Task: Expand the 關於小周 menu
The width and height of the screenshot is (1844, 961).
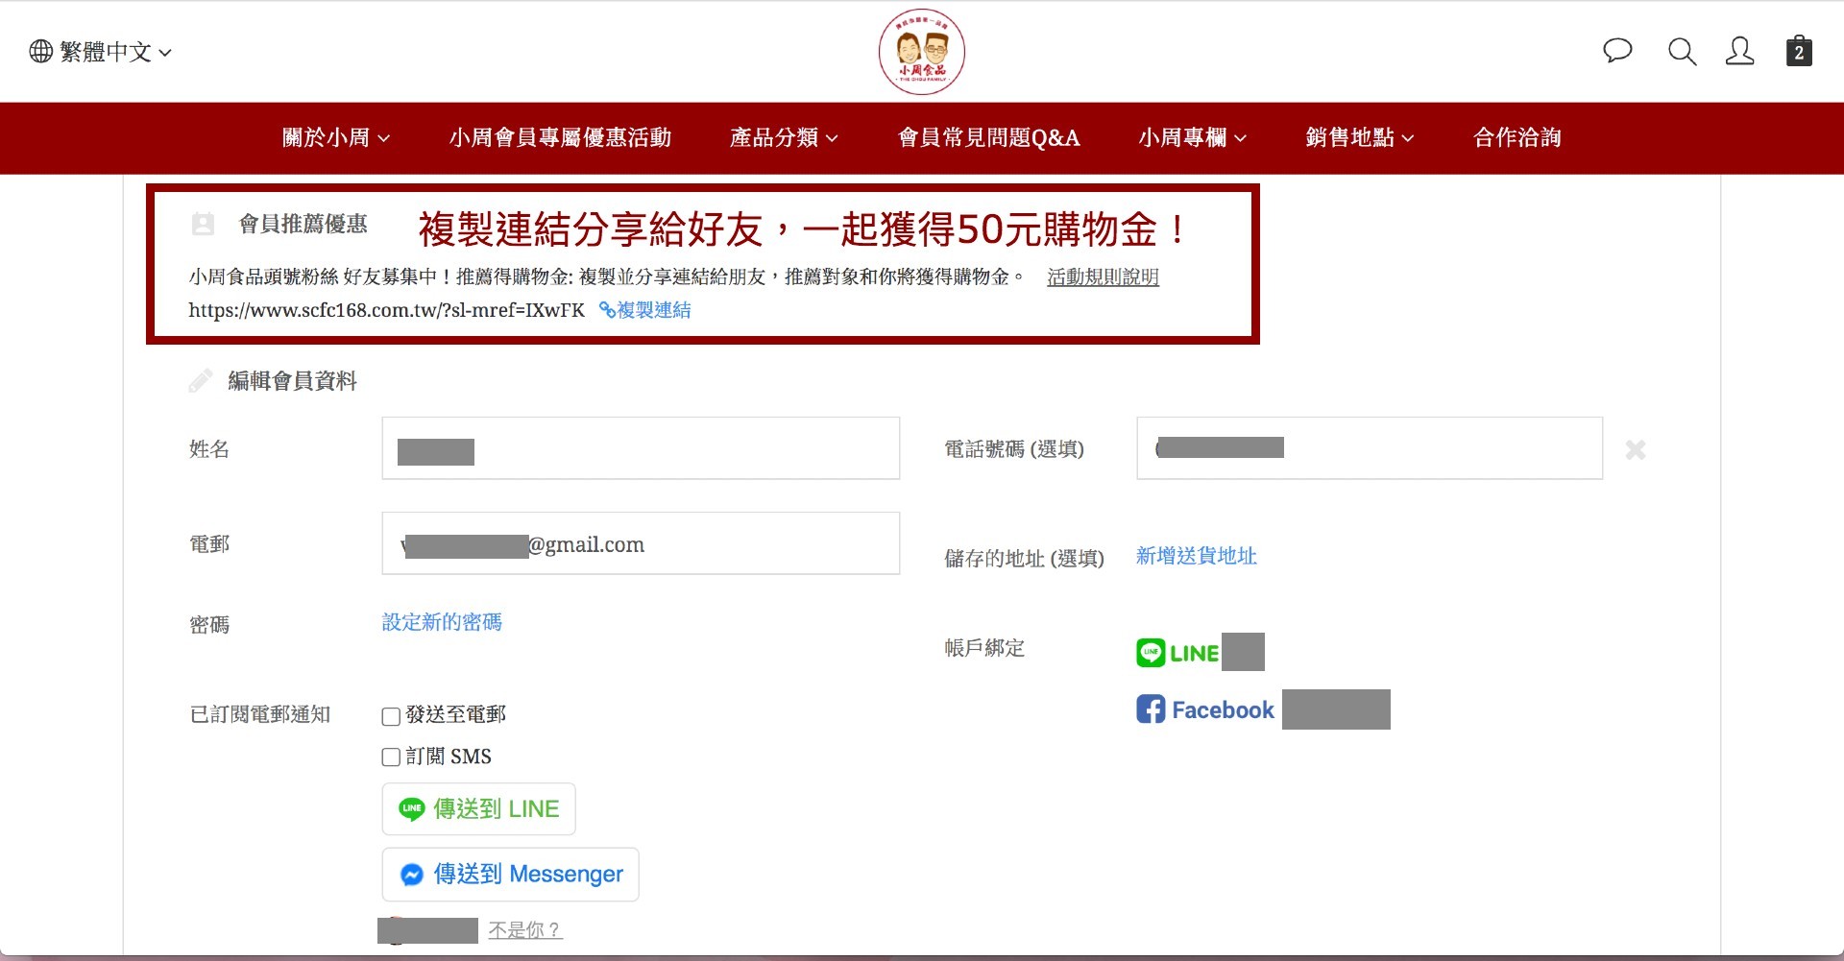Action: pyautogui.click(x=335, y=138)
